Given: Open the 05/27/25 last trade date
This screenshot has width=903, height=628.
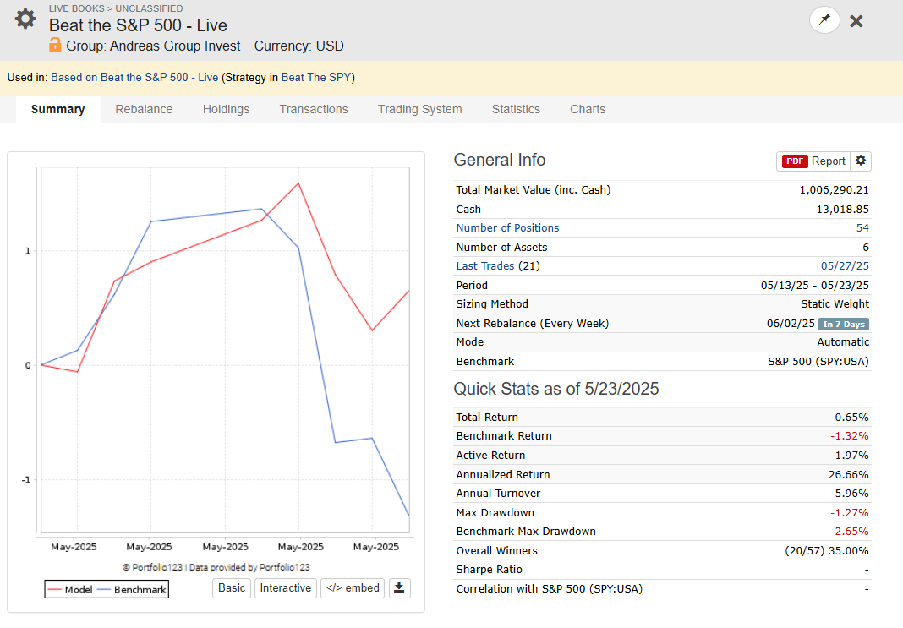Looking at the screenshot, I should click(x=845, y=266).
